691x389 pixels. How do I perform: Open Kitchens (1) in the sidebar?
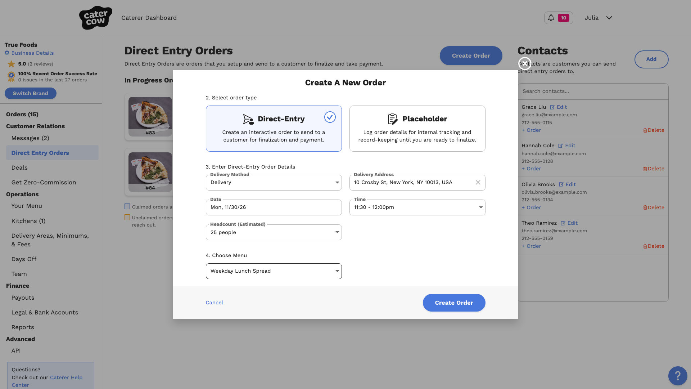point(28,221)
